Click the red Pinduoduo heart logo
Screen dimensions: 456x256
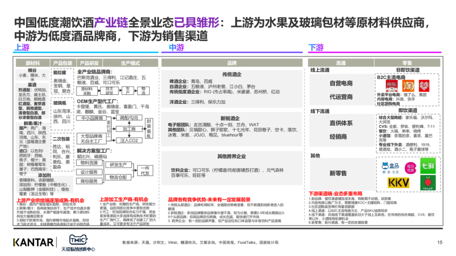[424, 86]
